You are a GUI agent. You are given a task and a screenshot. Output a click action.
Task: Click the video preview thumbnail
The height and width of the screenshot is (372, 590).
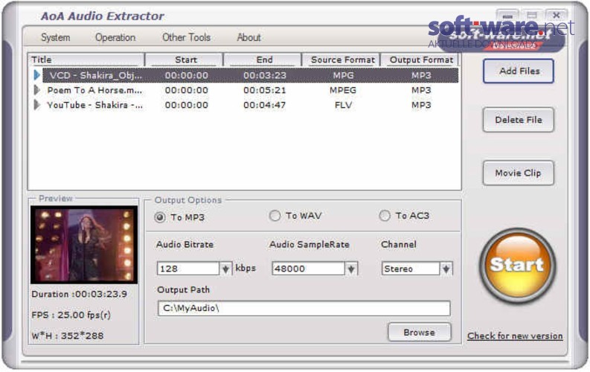(84, 245)
